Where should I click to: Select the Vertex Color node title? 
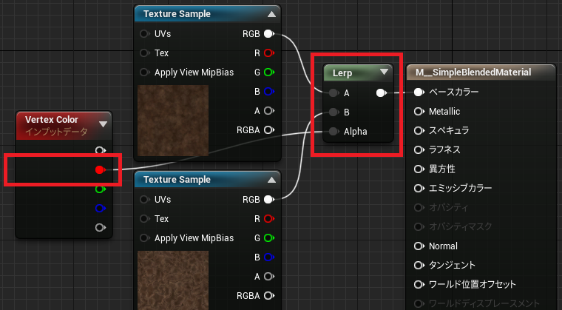pos(52,119)
